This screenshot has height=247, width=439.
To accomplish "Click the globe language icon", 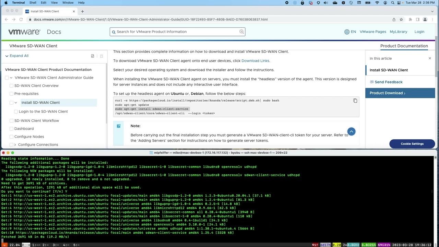I will 347,32.
